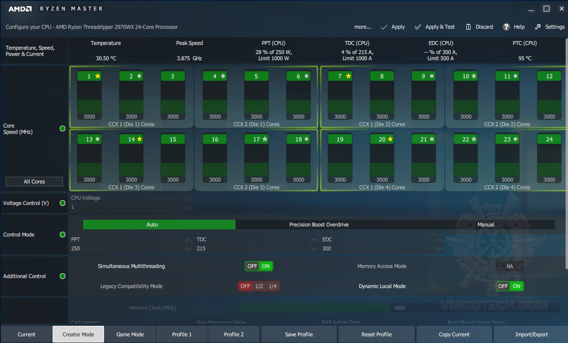Image resolution: width=568 pixels, height=343 pixels.
Task: Select Manual control mode
Action: [x=486, y=225]
